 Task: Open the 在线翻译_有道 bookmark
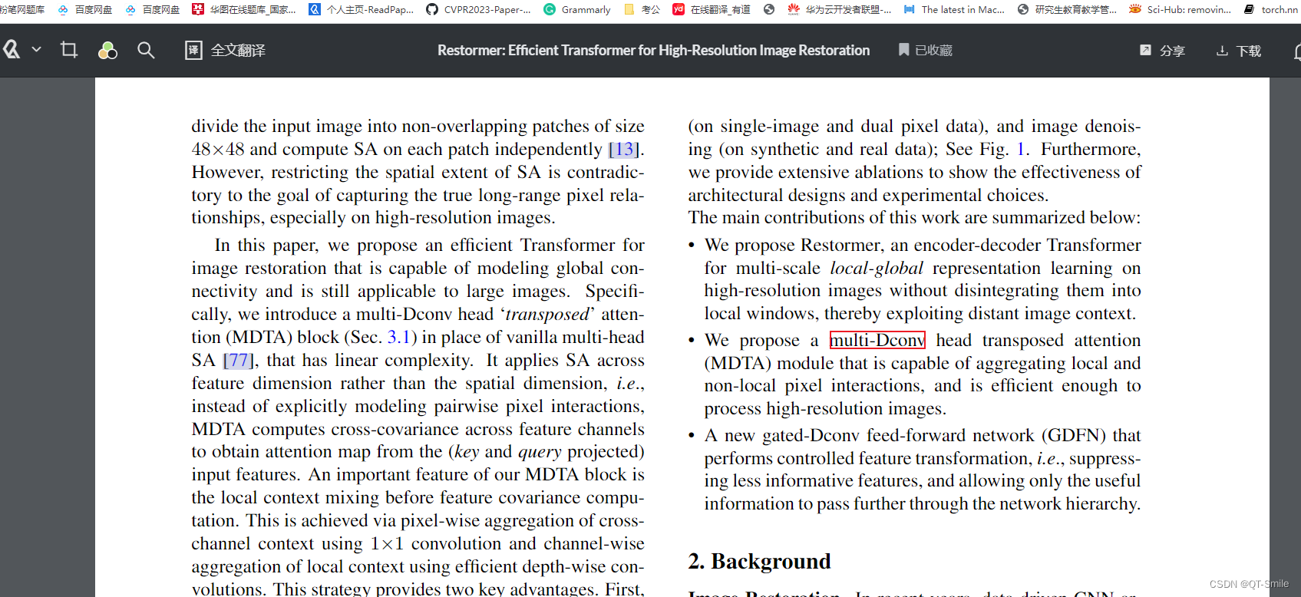coord(712,9)
